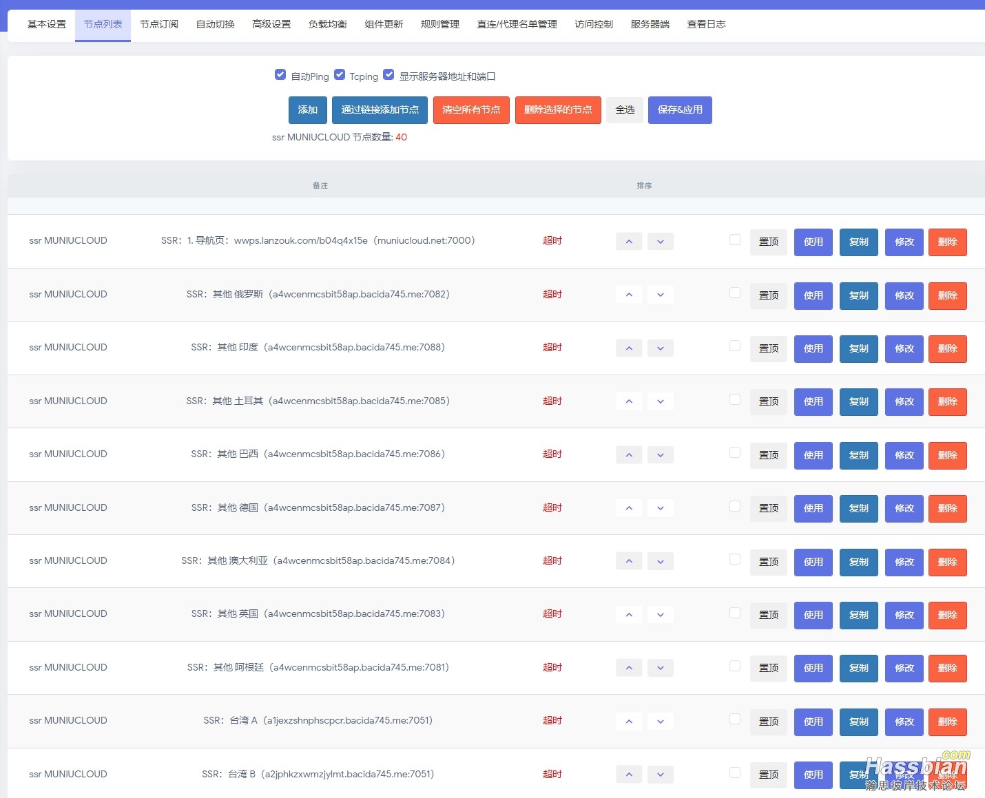This screenshot has height=798, width=985.
Task: Click the 排序 column header
Action: pos(645,186)
